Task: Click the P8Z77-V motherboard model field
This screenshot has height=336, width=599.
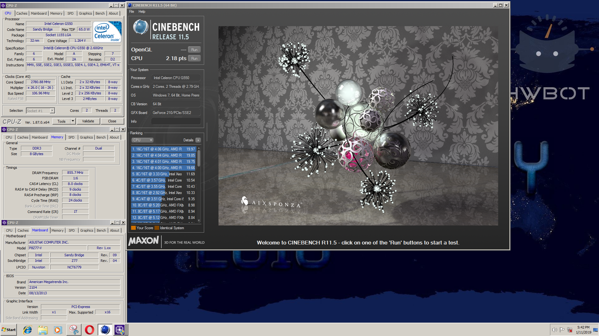Action: point(57,248)
